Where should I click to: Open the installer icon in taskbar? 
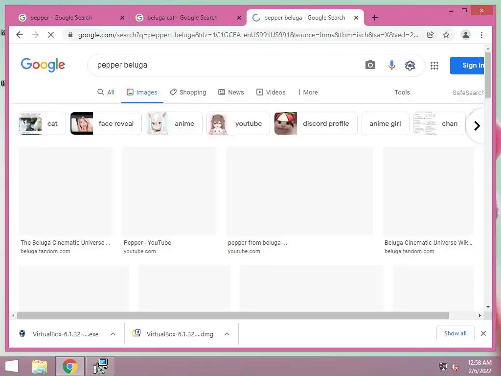coord(100,366)
